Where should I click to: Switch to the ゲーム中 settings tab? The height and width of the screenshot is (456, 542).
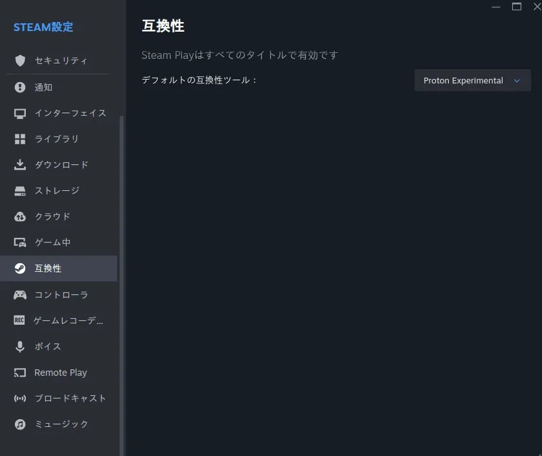pos(58,243)
